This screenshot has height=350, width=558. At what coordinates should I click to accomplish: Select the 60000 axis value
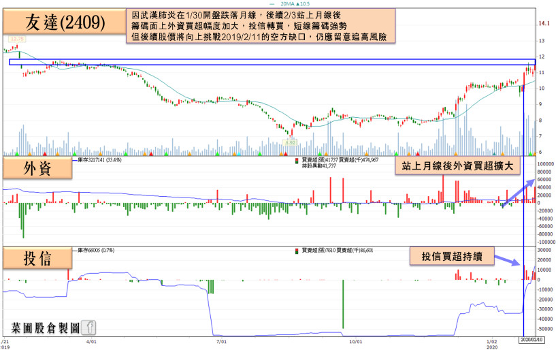click(544, 180)
